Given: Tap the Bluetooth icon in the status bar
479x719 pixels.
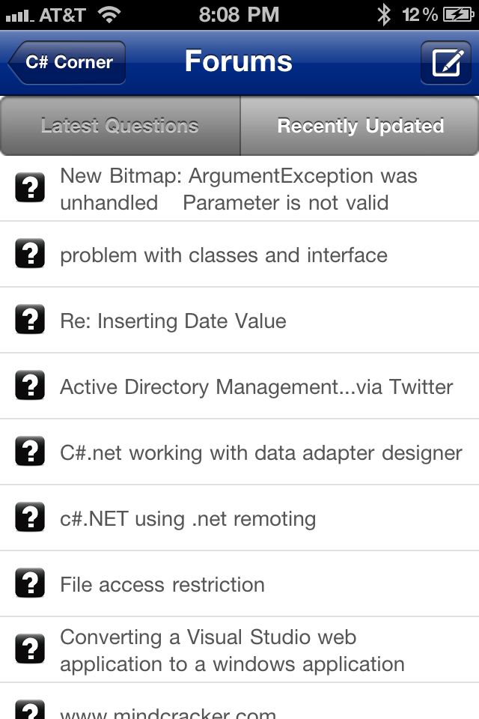Looking at the screenshot, I should pyautogui.click(x=384, y=13).
